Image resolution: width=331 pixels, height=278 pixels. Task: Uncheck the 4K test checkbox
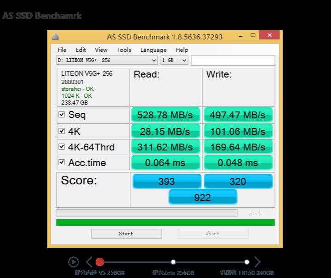point(62,131)
